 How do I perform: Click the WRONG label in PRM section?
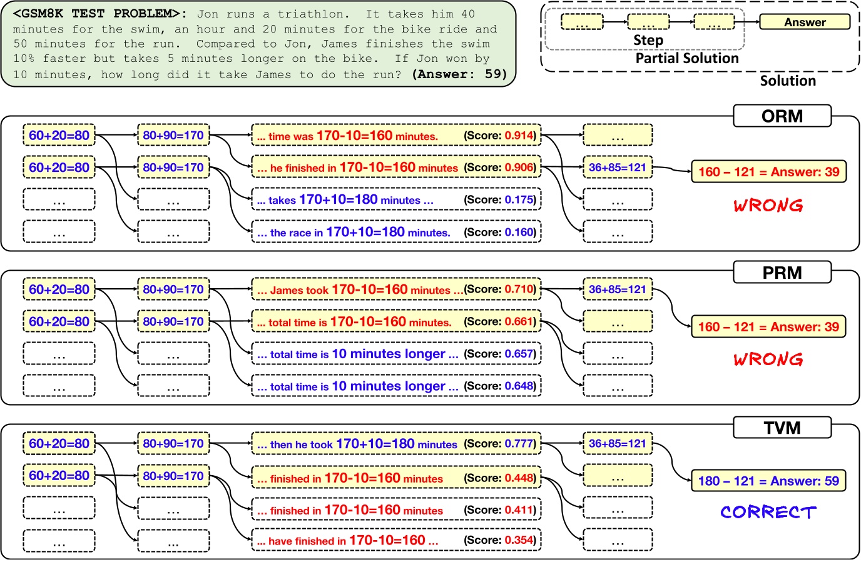pyautogui.click(x=768, y=359)
